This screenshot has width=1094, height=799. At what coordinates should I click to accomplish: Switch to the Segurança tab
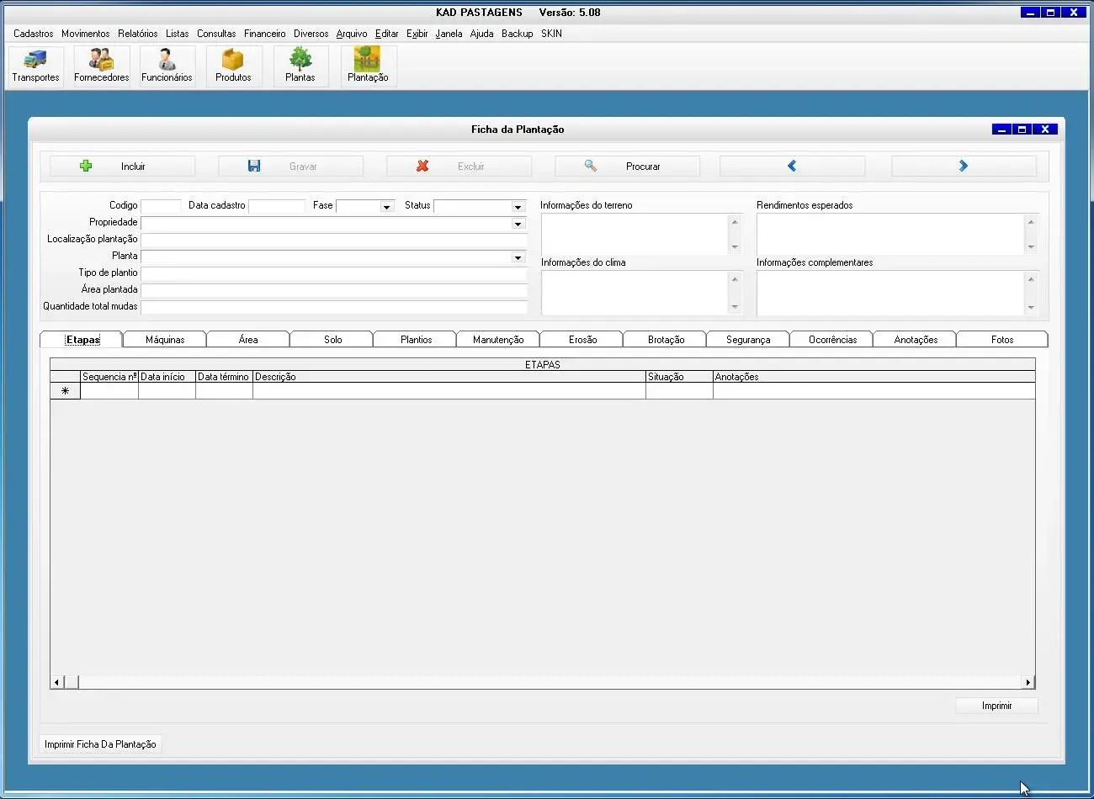click(x=748, y=340)
